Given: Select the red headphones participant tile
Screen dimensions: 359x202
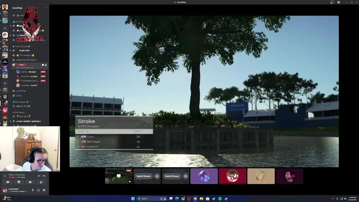Looking at the screenshot, I should pos(289,176).
